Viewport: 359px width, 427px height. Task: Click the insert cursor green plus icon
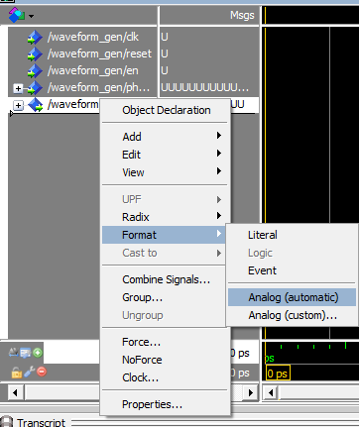[x=38, y=353]
